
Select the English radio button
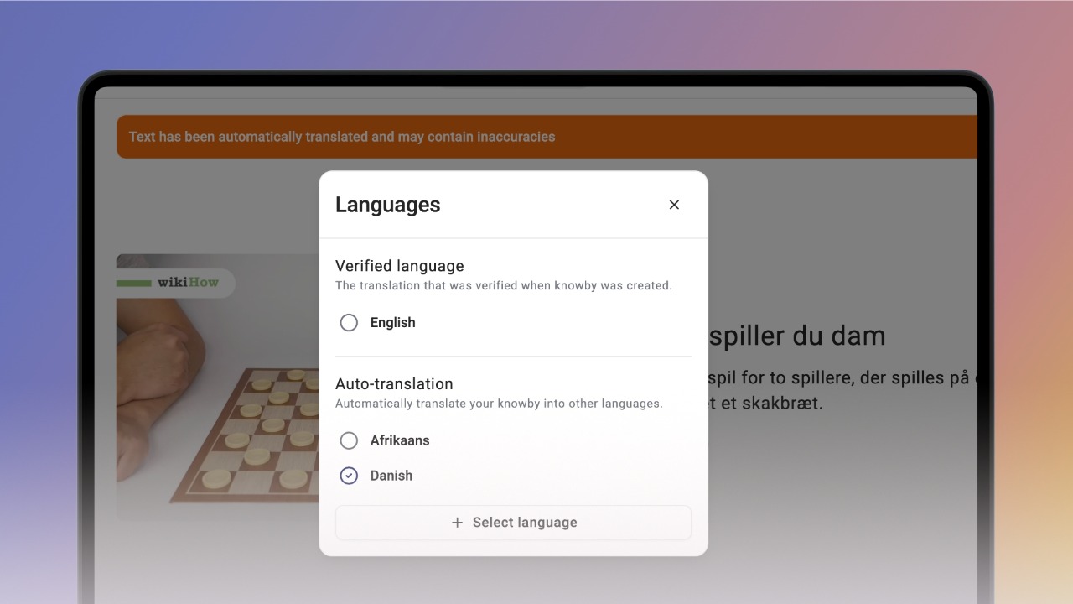pos(349,323)
